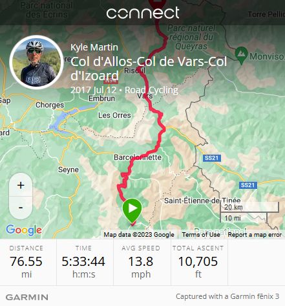Viewport: 285px width, 306px height.
Task: Open the Terms of Use link
Action: [201, 235]
